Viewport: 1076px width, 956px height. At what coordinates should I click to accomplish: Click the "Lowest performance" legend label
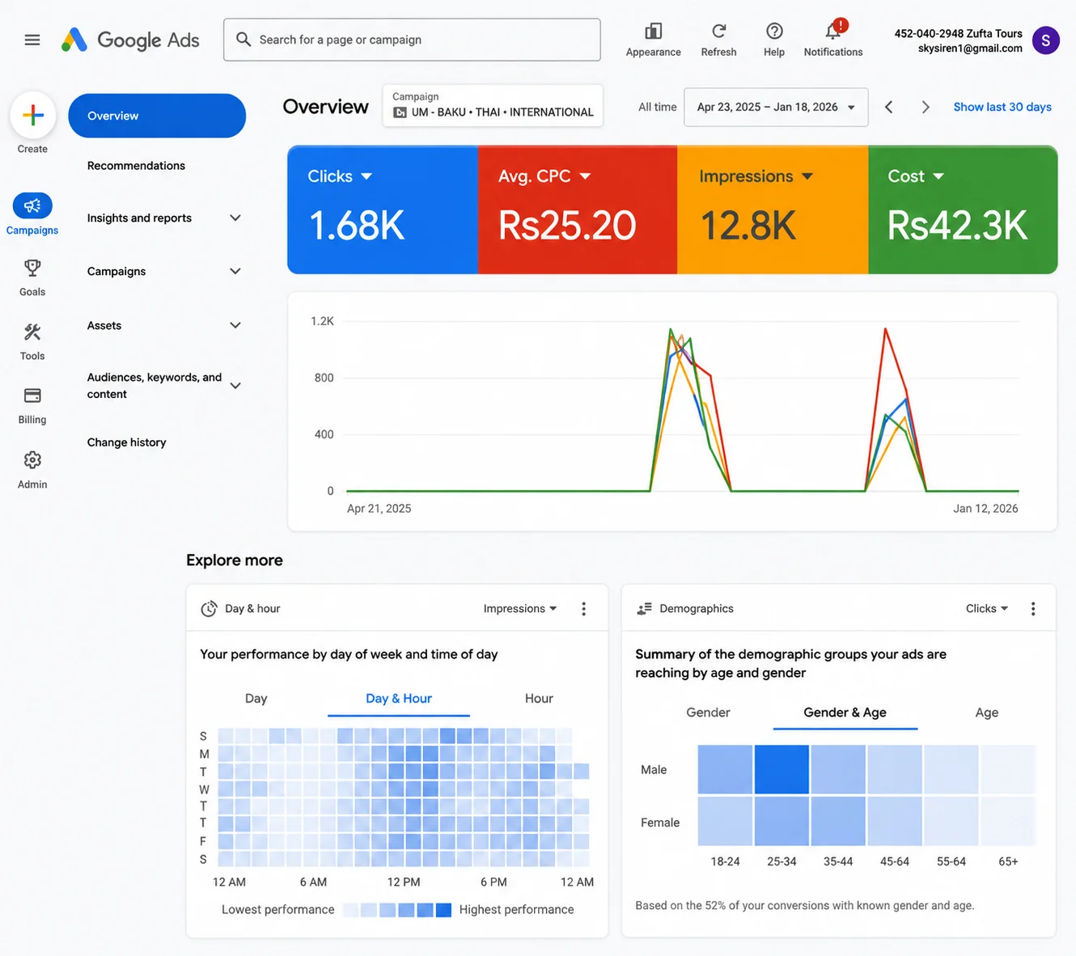click(277, 910)
